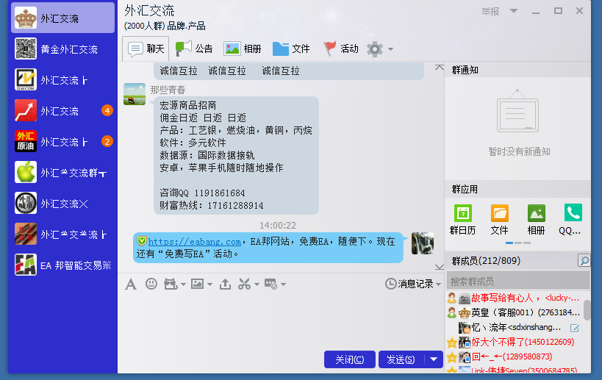
Task: Switch to the 聊天 tab
Action: click(x=146, y=49)
